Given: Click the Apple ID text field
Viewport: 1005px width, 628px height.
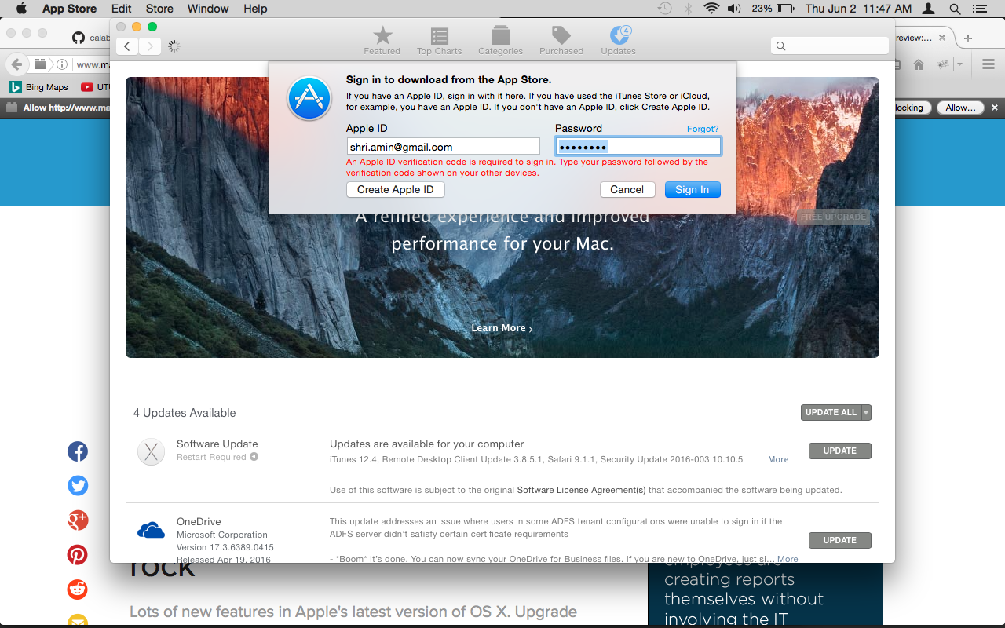Looking at the screenshot, I should tap(443, 147).
